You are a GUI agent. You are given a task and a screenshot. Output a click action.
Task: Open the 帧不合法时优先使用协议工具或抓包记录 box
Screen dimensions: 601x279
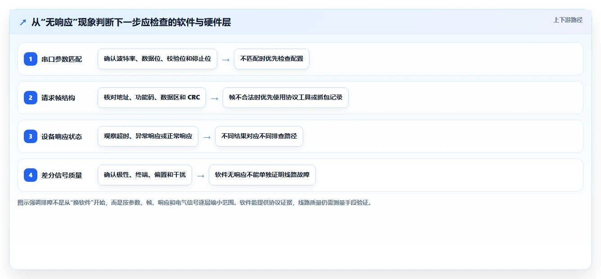[286, 98]
